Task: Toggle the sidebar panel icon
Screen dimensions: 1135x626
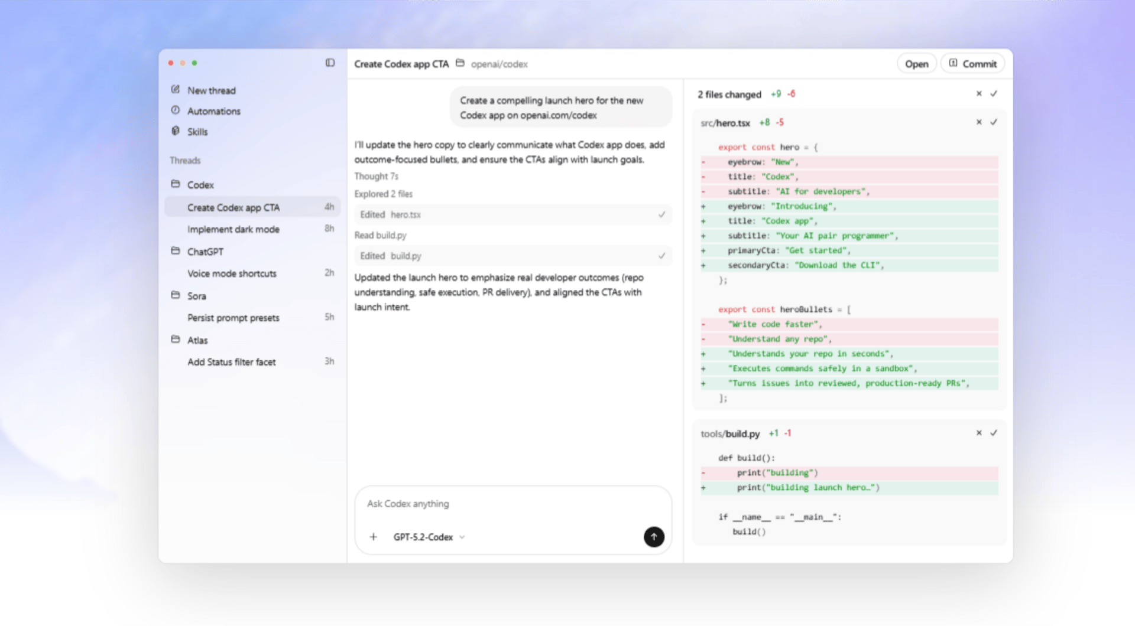Action: [330, 63]
